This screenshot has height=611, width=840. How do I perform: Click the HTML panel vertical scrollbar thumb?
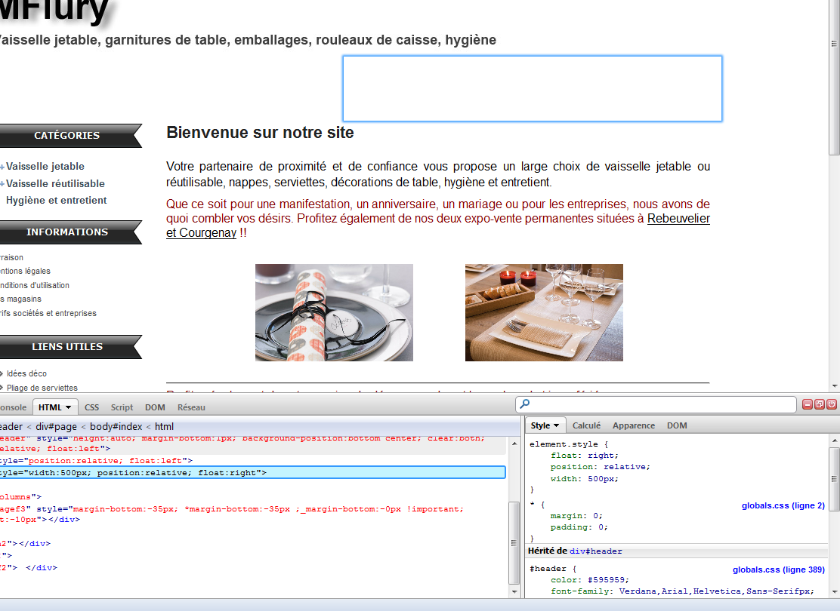514,543
